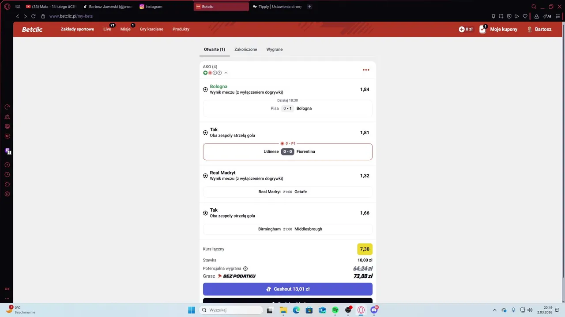Open the Windows Start menu
The image size is (565, 317).
point(191,310)
